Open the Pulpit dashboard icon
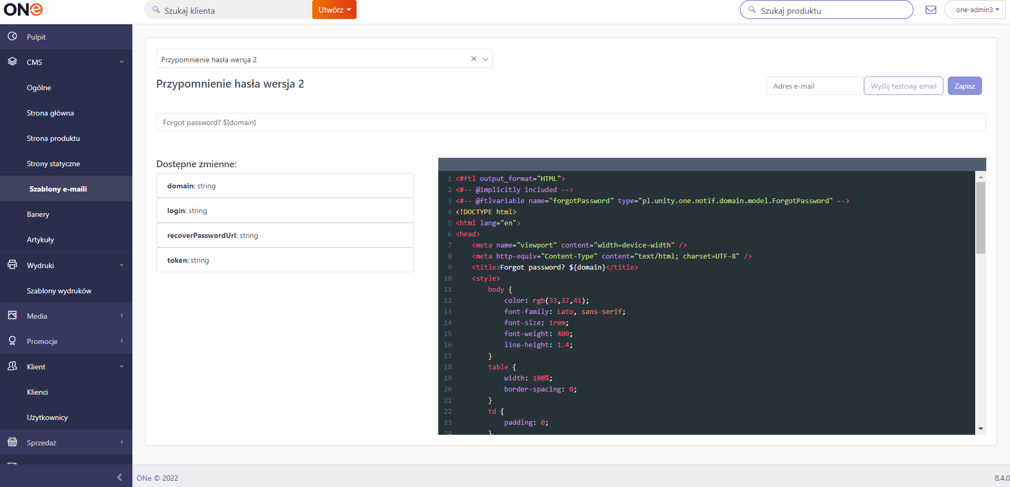 [12, 36]
